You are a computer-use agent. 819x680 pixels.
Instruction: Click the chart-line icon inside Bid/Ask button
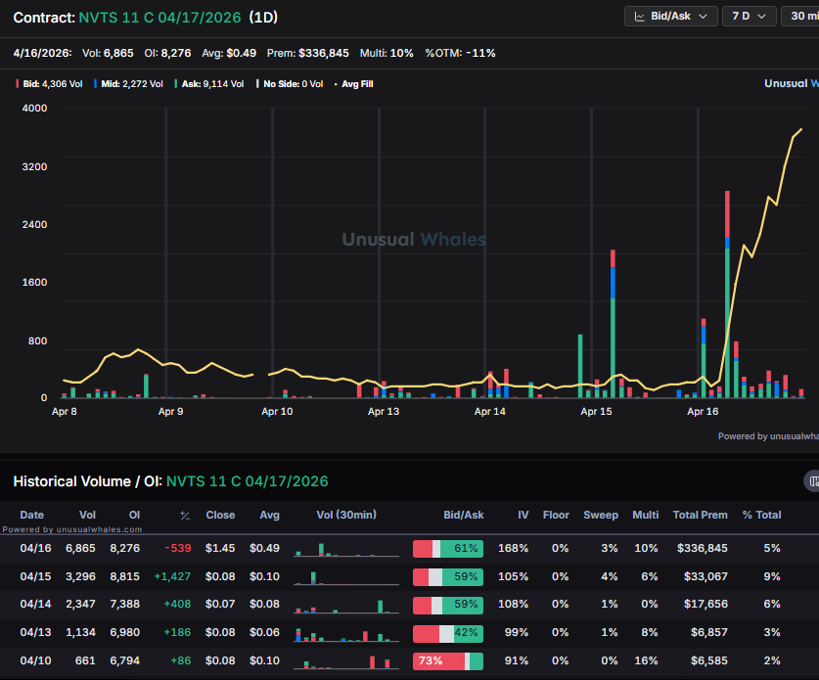click(640, 16)
